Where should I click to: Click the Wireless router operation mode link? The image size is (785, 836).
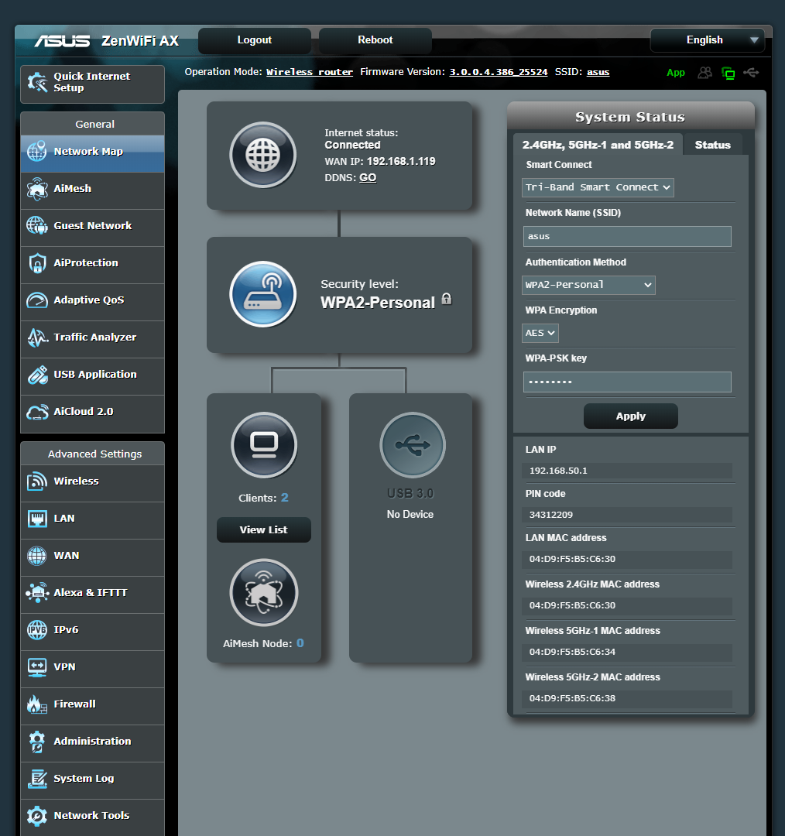(x=310, y=72)
